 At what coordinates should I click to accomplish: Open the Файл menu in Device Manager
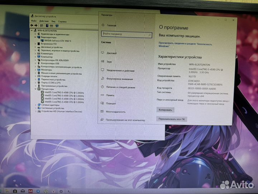[34, 21]
